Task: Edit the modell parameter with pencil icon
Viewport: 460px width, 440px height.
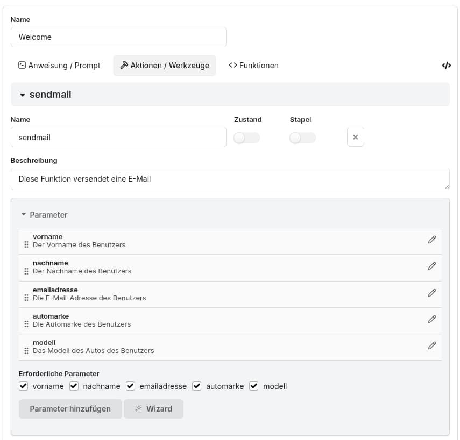Action: pos(431,345)
